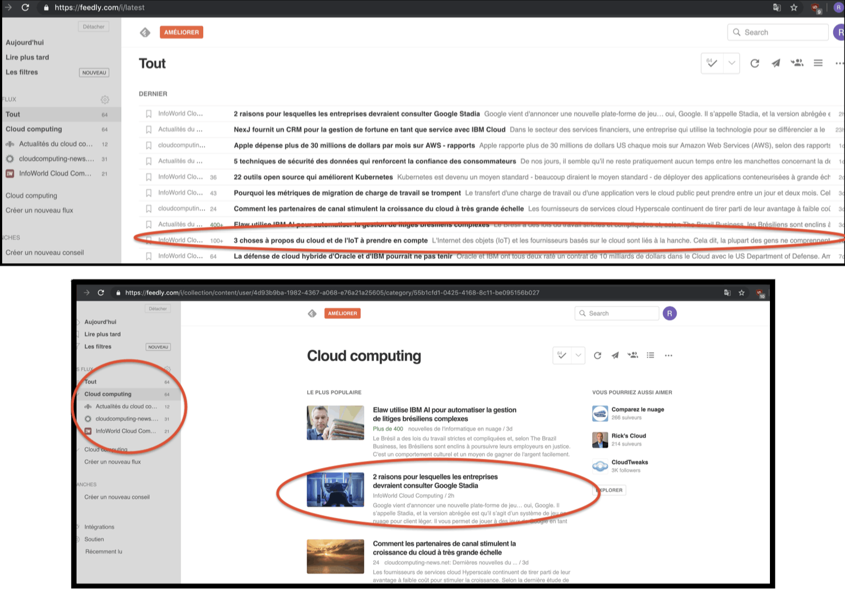
Task: Open 'Soutien' in the bottom sidebar
Action: coord(94,539)
